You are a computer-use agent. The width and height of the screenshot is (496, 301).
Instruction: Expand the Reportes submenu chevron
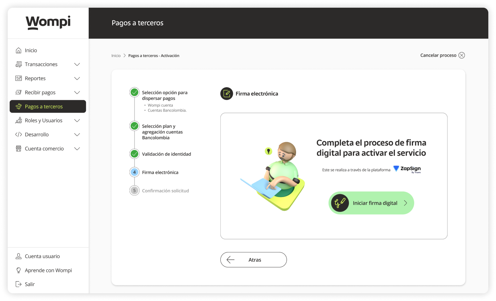(77, 79)
